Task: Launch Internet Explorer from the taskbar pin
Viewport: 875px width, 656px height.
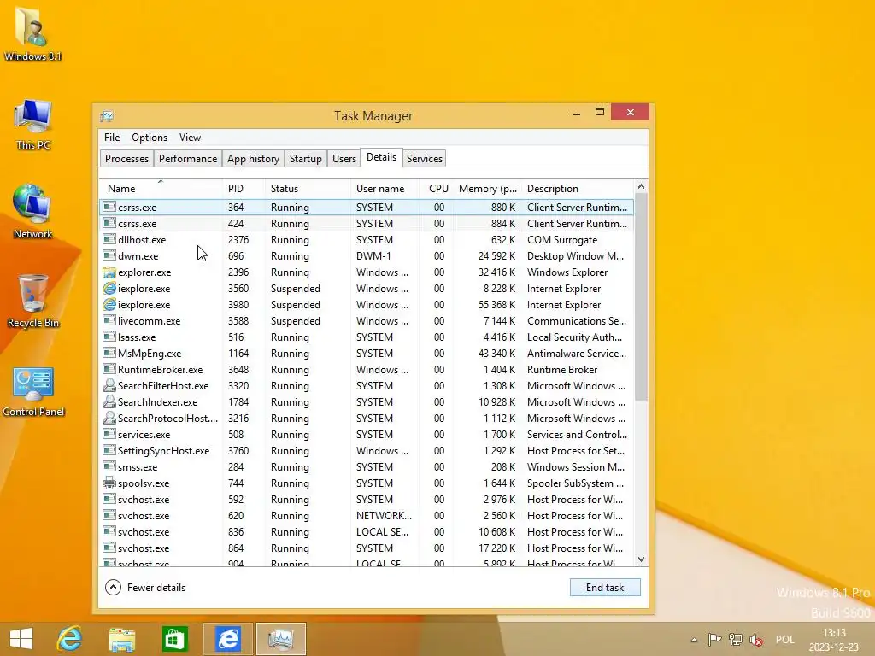Action: tap(70, 639)
